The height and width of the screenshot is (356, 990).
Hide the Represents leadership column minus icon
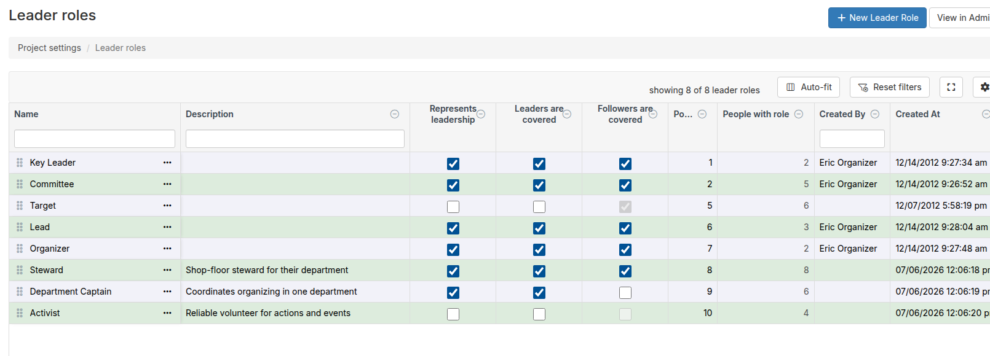[x=481, y=114]
